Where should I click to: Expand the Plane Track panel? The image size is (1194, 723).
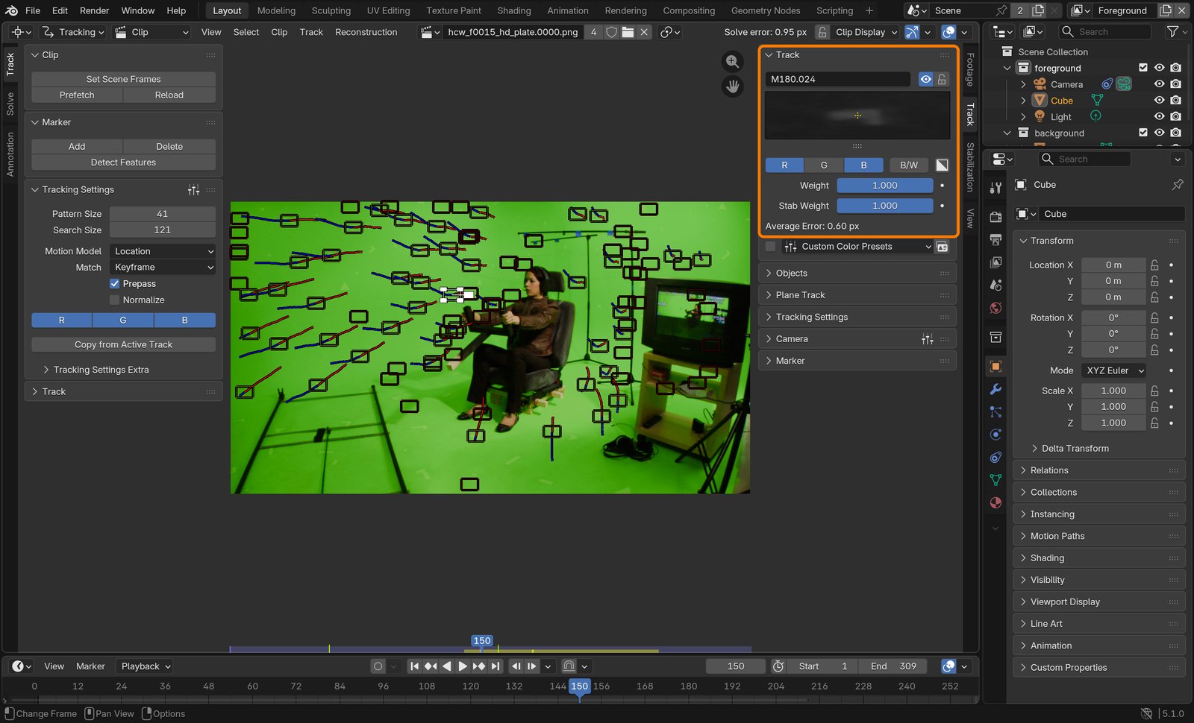(x=857, y=295)
